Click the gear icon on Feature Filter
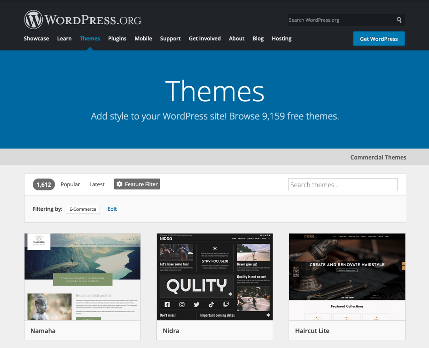Screen dimensions: 429x348 coord(120,184)
